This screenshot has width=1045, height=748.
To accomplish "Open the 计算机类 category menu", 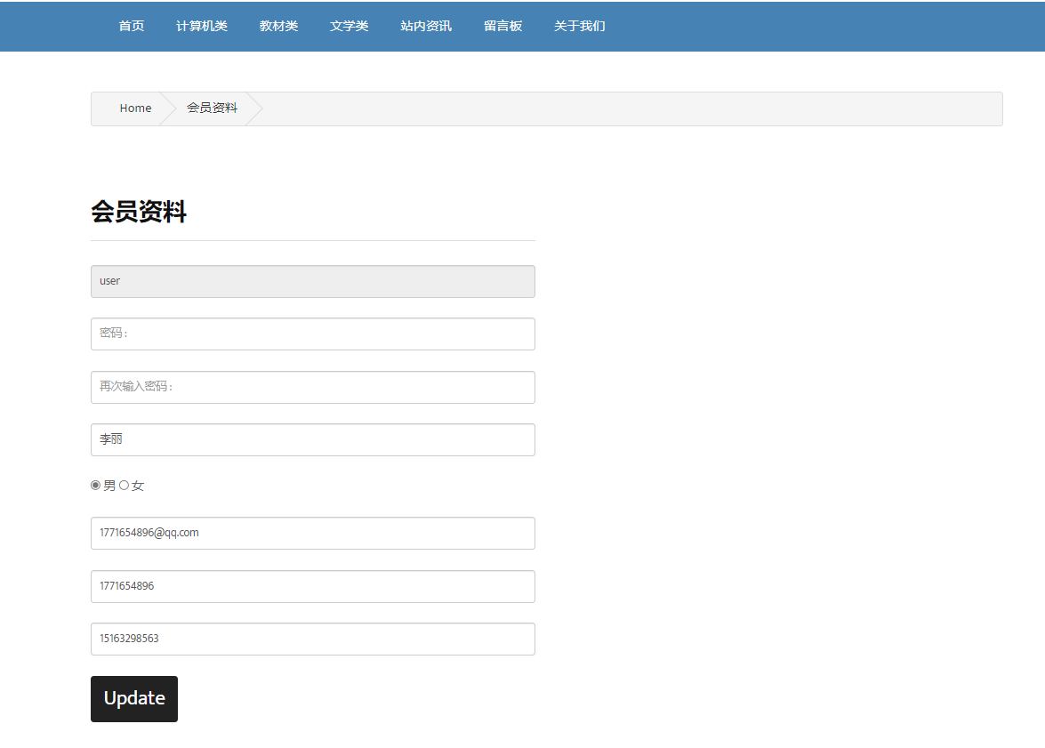I will click(202, 26).
